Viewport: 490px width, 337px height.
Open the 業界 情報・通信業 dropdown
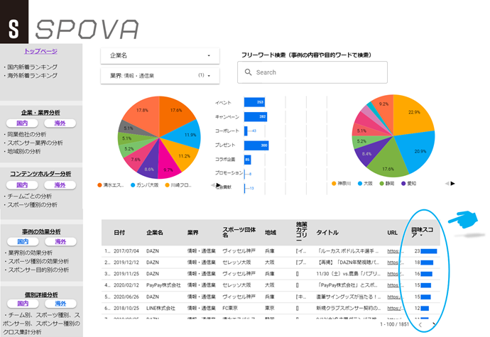[160, 76]
